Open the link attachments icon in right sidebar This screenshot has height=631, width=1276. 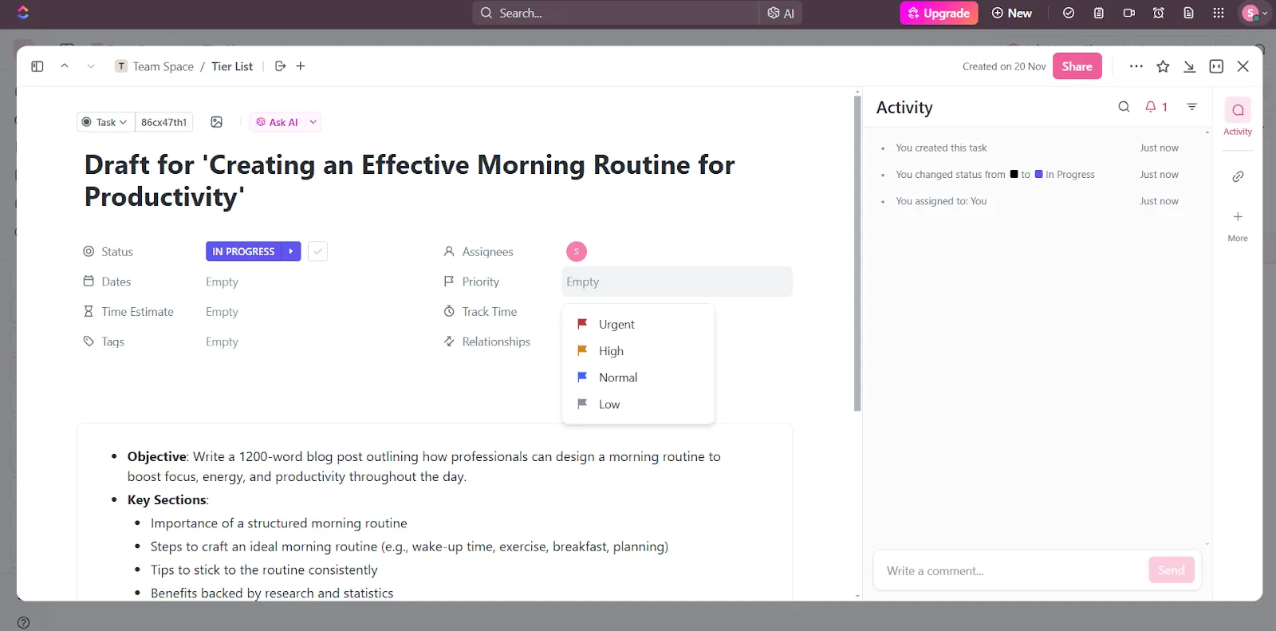click(x=1238, y=176)
